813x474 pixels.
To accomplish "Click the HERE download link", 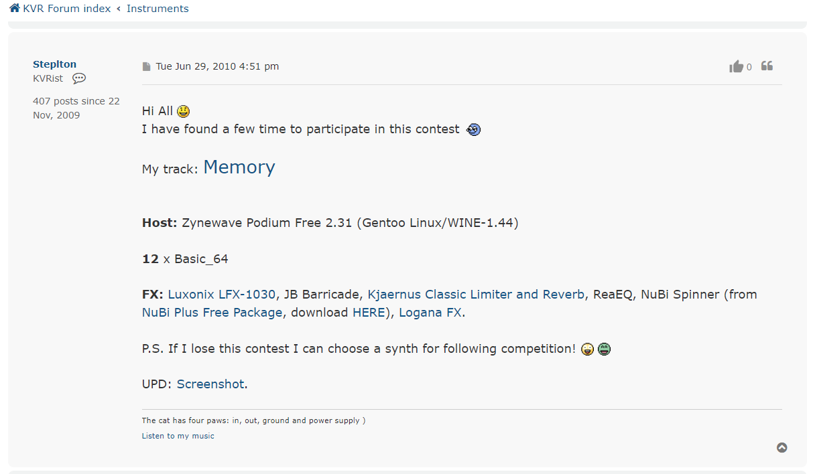I will (x=369, y=313).
